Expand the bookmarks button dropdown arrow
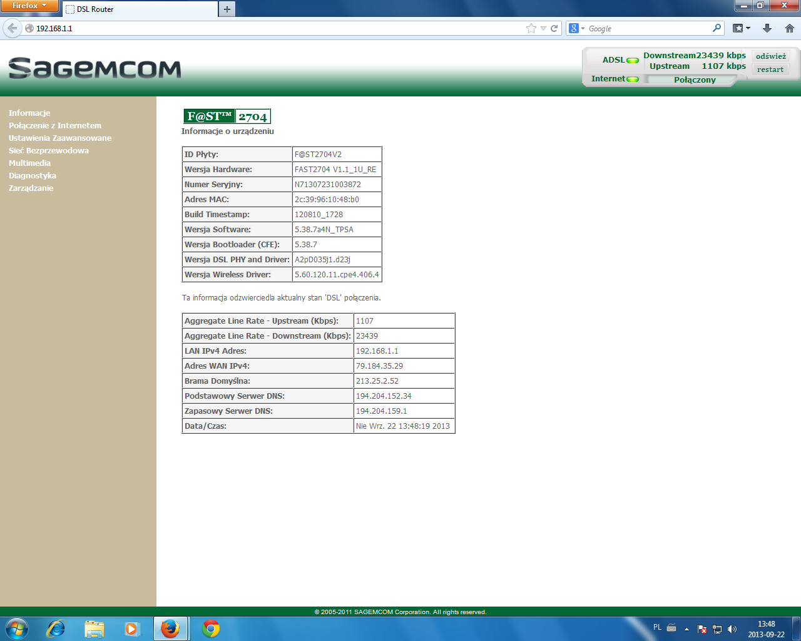801x641 pixels. 748,28
